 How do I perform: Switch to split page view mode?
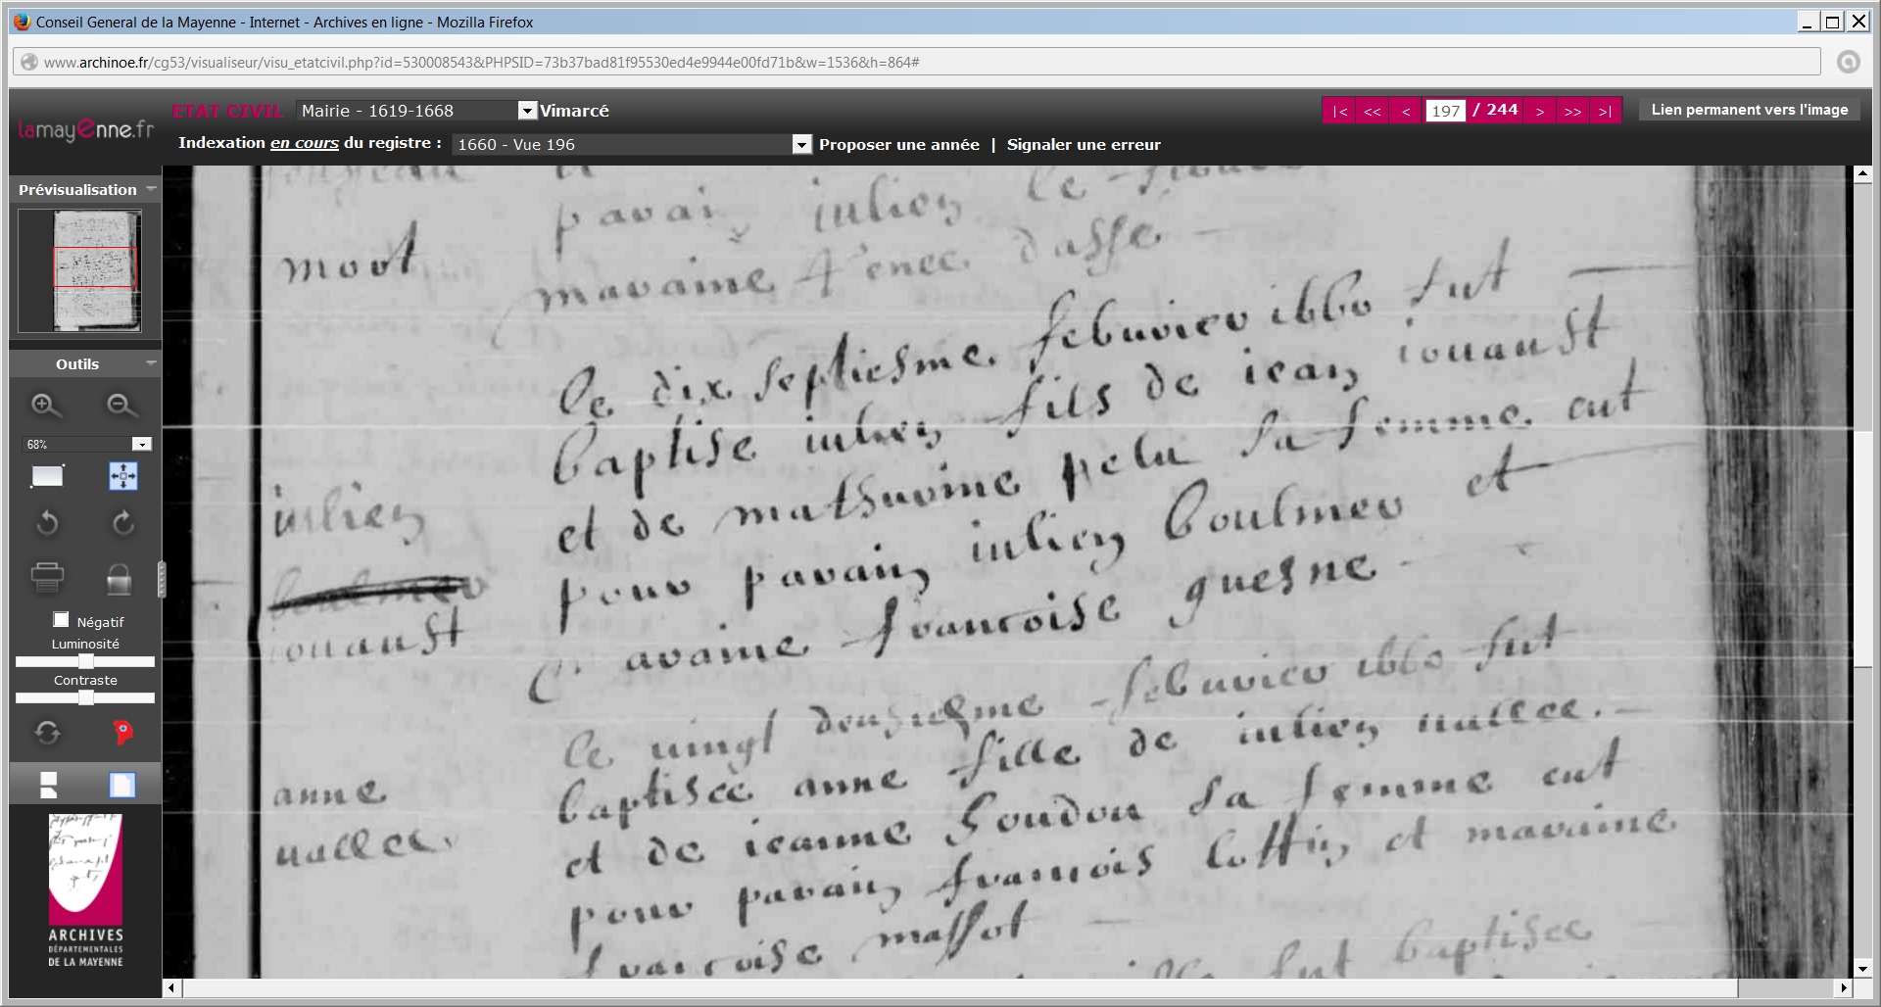(48, 785)
